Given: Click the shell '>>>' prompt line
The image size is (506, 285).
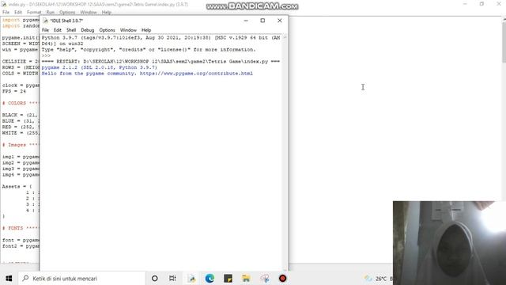Looking at the screenshot, I should click(x=46, y=55).
